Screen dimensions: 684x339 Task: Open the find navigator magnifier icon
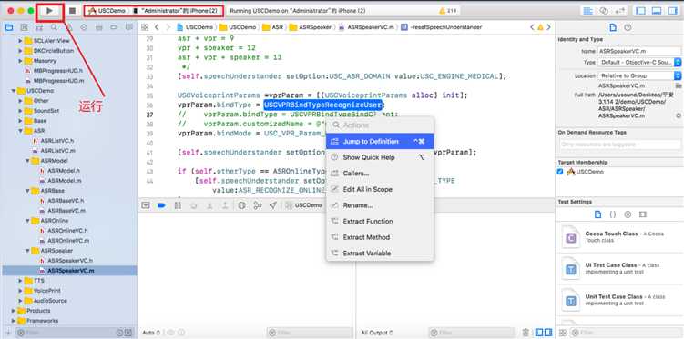coord(54,27)
